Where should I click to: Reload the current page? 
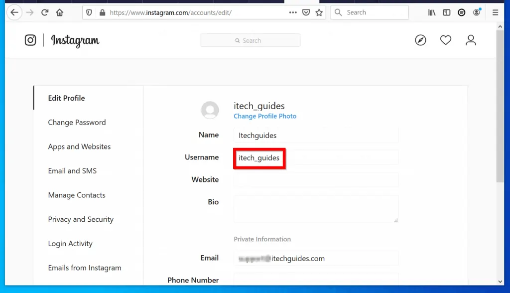point(45,12)
